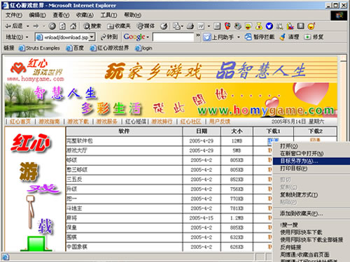Image resolution: width=350 pixels, height=262 pixels.
Task: Open the 游戏下载 navigation link
Action: coord(78,122)
